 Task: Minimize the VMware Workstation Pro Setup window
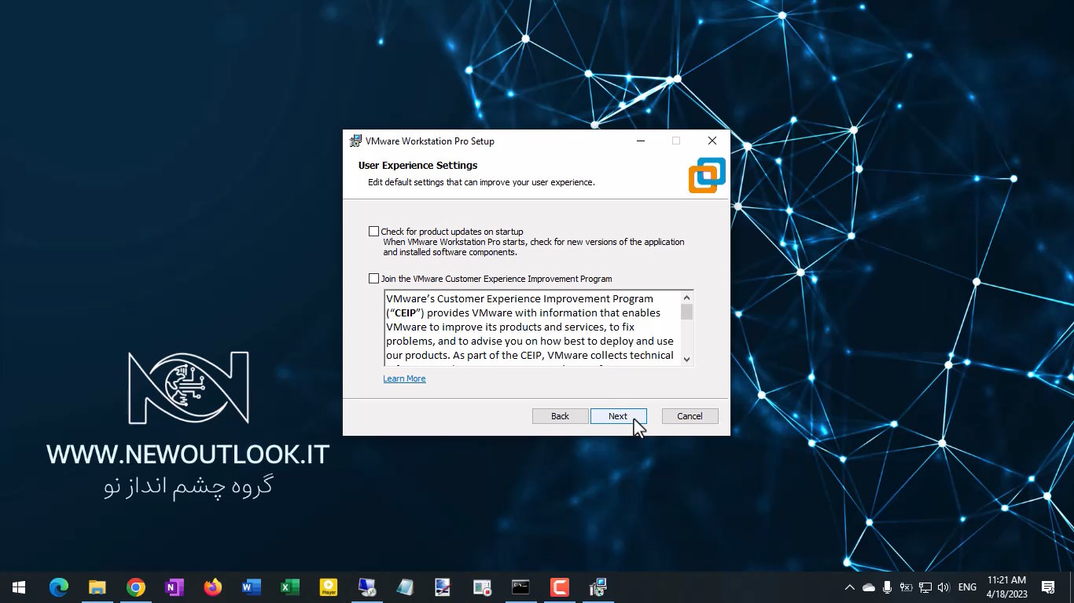641,141
